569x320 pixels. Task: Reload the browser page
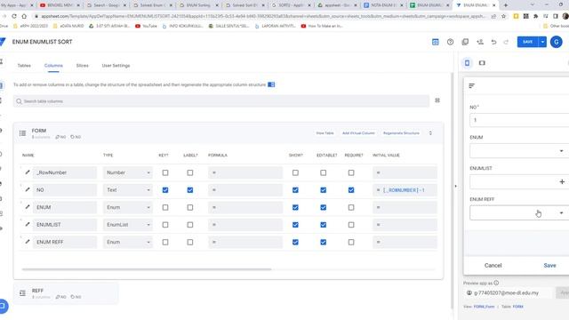click(14, 16)
